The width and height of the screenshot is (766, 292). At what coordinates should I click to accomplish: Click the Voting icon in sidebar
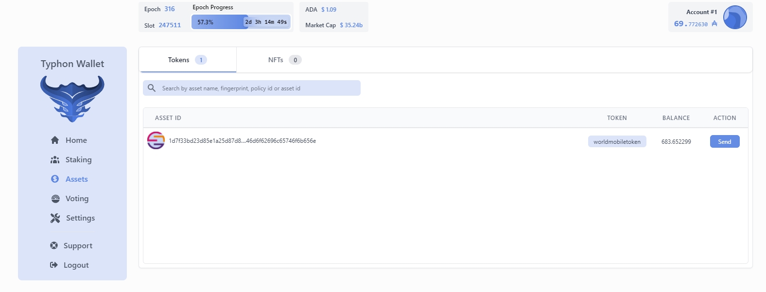click(x=55, y=199)
